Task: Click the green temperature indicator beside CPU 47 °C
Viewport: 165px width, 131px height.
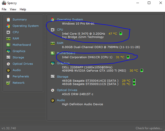Action: [121, 33]
